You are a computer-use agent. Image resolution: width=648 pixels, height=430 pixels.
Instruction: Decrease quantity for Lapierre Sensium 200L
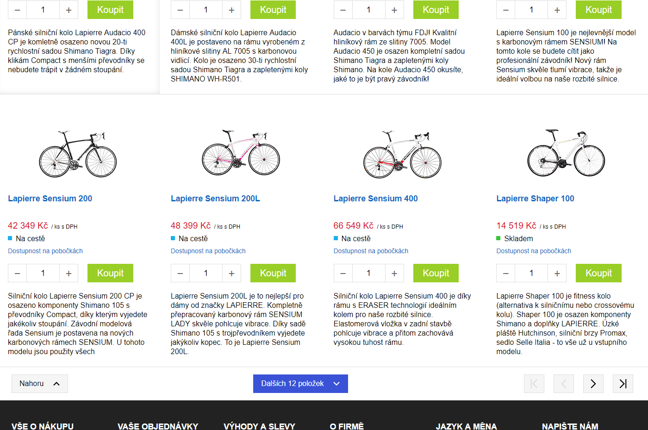coord(180,273)
